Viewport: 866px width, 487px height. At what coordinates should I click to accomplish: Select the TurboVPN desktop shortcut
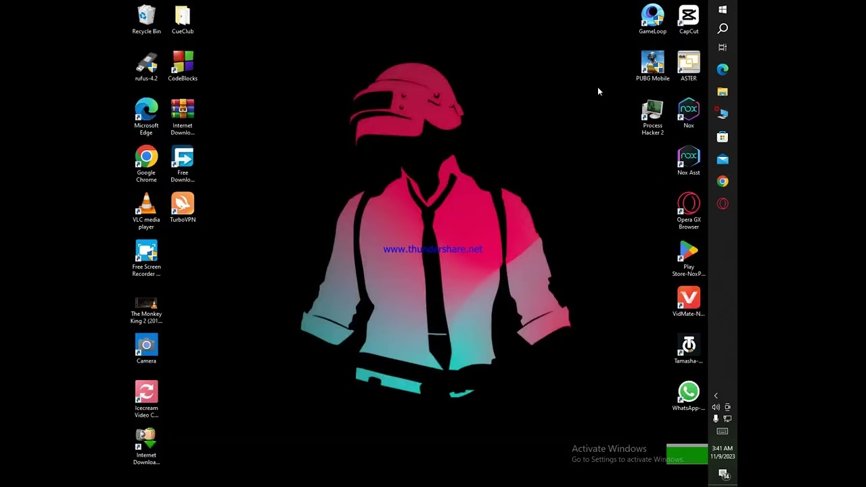click(x=183, y=208)
